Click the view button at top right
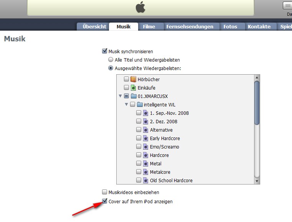Viewport: 292px width, 222px height. [x=287, y=6]
